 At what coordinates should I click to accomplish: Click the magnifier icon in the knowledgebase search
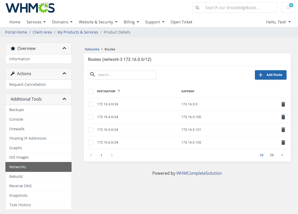coord(197,8)
